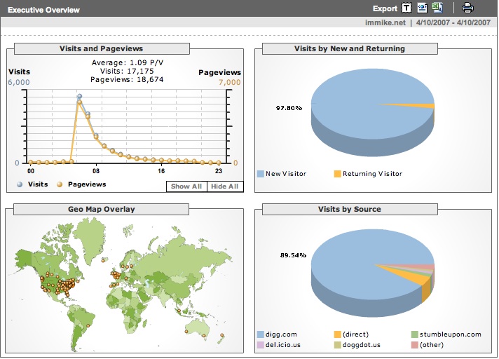The image size is (499, 359).
Task: Click the 'Pageviews: 18,674' text
Action: pos(127,79)
